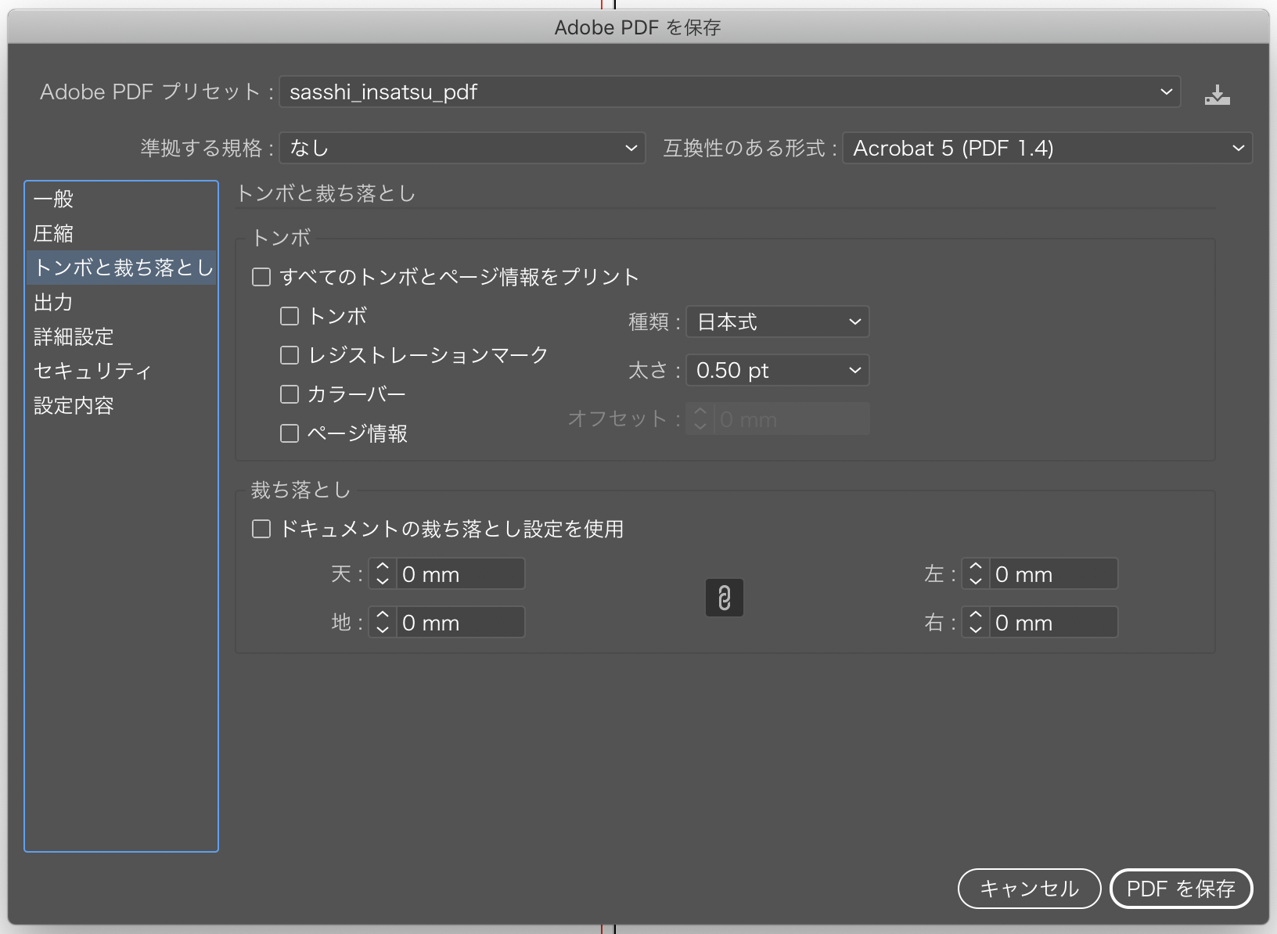Viewport: 1277px width, 934px height.
Task: Toggle the bleed link chain icon
Action: (725, 598)
